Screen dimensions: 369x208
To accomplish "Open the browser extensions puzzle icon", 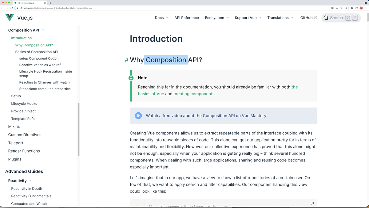I will click(352, 8).
